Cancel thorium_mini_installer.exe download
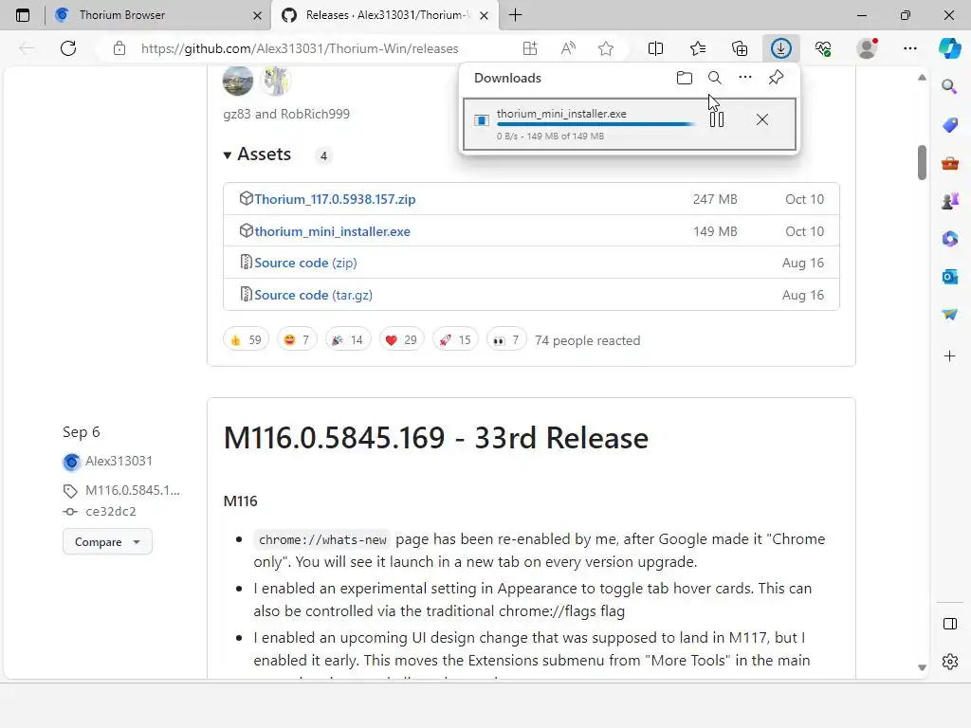 tap(762, 119)
